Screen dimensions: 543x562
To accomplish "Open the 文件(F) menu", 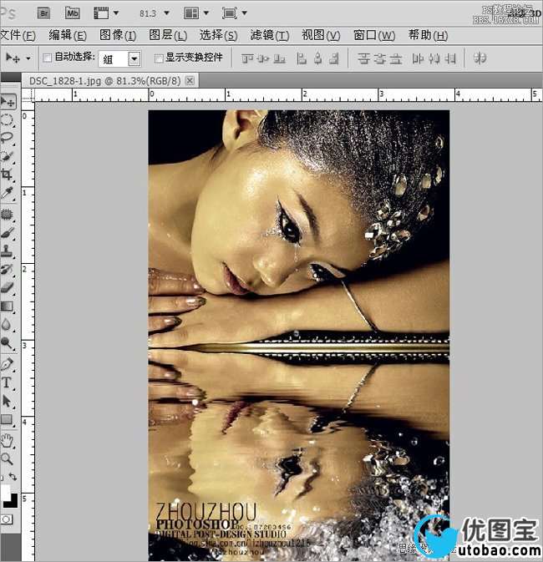I will 18,35.
